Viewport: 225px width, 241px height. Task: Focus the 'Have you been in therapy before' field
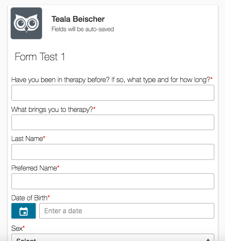click(x=113, y=93)
